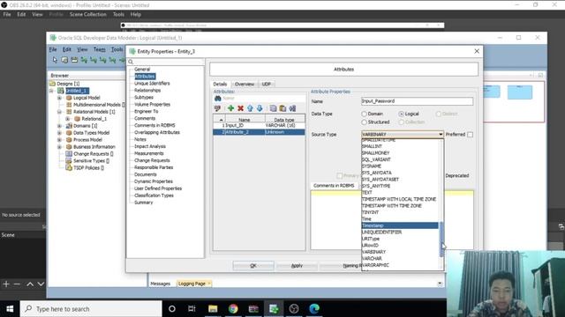Expand the Business Information node

59,147
